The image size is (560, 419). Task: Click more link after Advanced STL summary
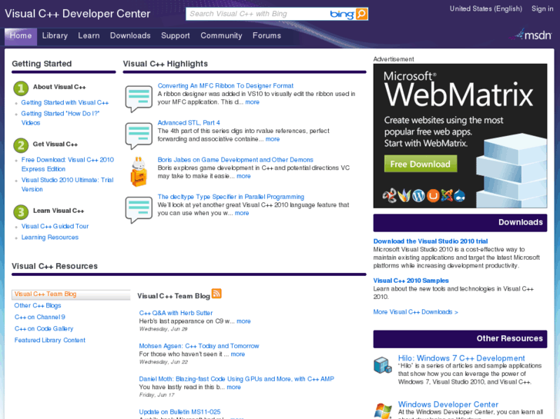tap(273, 139)
